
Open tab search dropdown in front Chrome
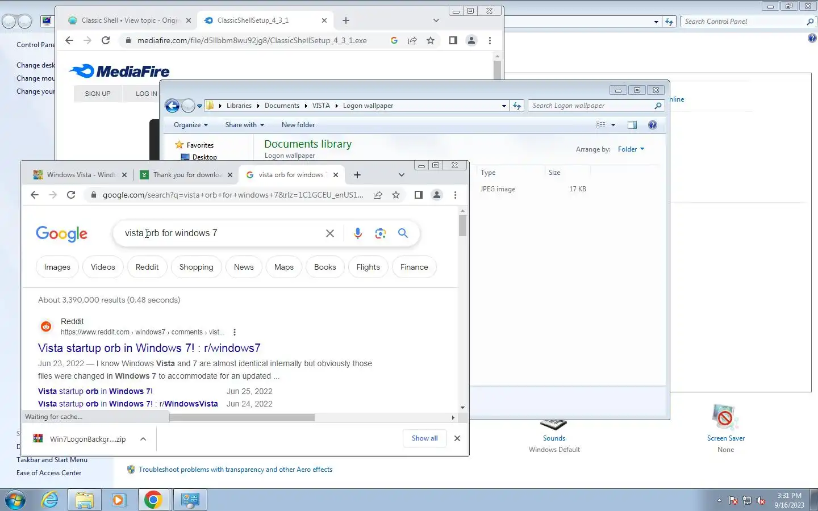[x=402, y=175]
